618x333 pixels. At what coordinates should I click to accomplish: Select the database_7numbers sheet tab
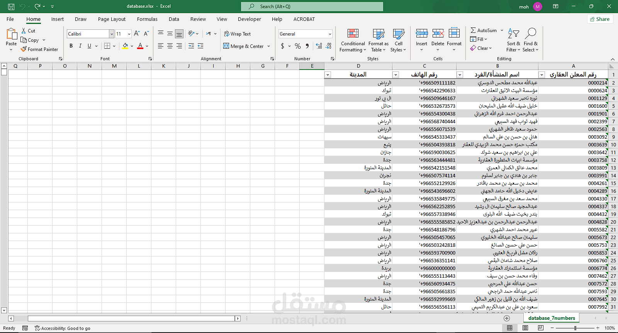coord(552,318)
